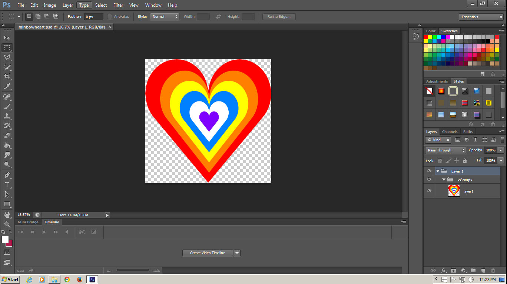Open the Pass Through blend mode dropdown
The width and height of the screenshot is (507, 284).
click(445, 150)
